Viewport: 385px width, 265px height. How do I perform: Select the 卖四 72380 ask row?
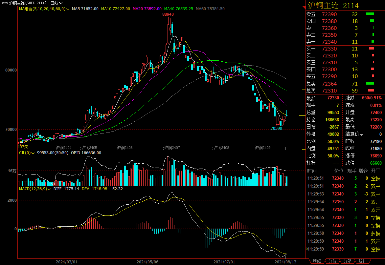[x=345, y=21]
